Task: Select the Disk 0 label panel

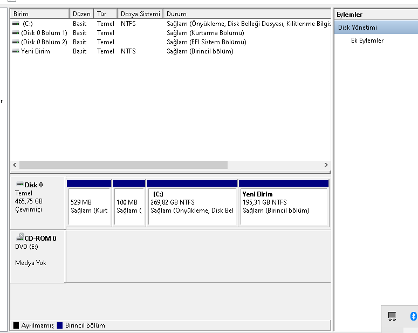Action: (38, 203)
